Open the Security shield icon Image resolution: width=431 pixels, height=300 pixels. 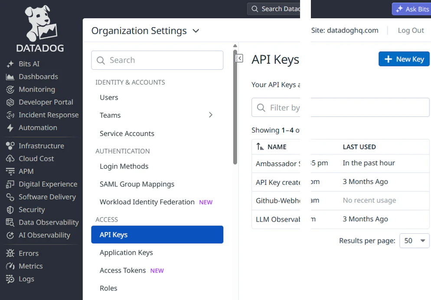pos(10,210)
